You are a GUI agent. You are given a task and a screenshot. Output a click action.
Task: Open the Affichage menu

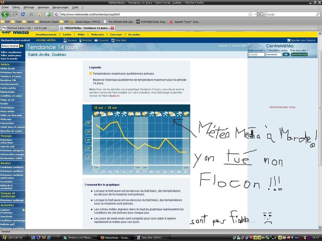coord(29,8)
